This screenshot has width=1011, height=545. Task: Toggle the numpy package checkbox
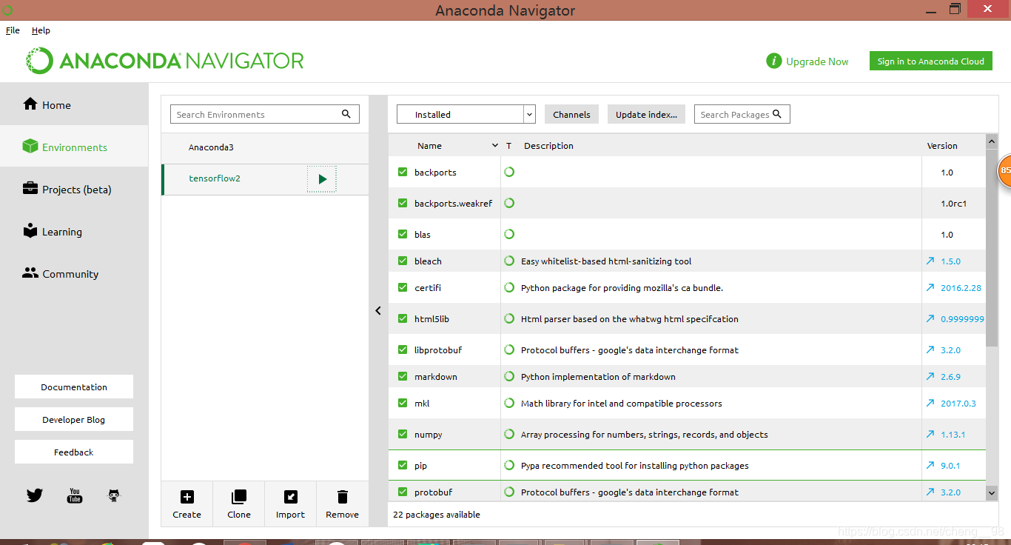point(403,434)
